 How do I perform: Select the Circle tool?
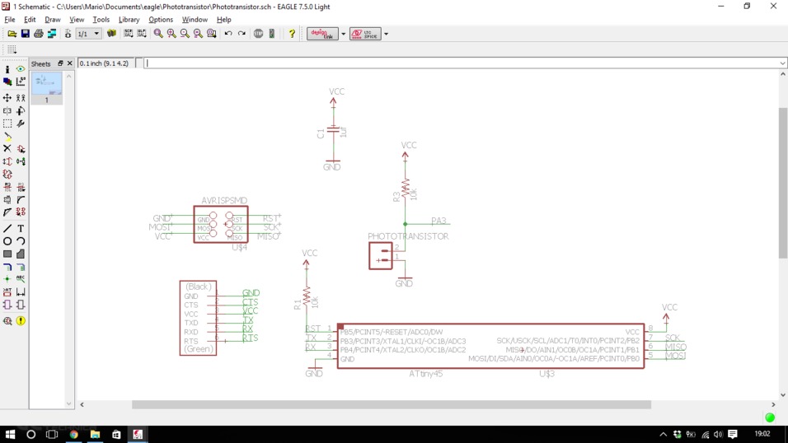coord(7,241)
